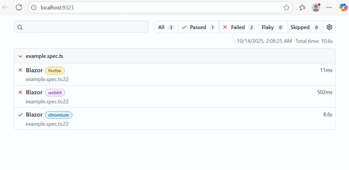Focus the test search input field

(81, 27)
